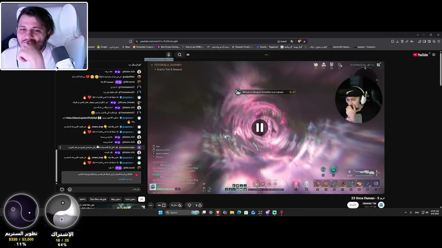Viewport: 442px width, 248px height.
Task: Subscribe to the OMARO TM channel
Action: coord(353,205)
